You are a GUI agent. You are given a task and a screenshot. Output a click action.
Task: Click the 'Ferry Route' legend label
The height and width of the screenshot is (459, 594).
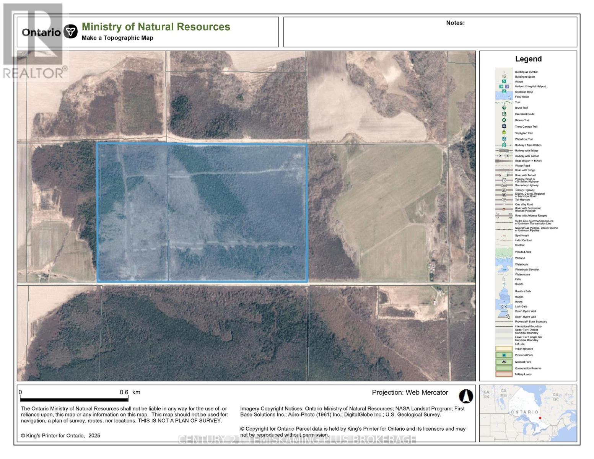click(x=522, y=97)
